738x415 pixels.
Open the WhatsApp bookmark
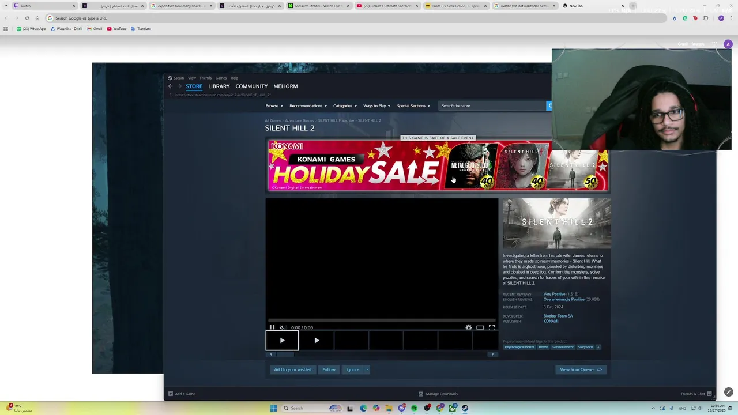point(31,29)
